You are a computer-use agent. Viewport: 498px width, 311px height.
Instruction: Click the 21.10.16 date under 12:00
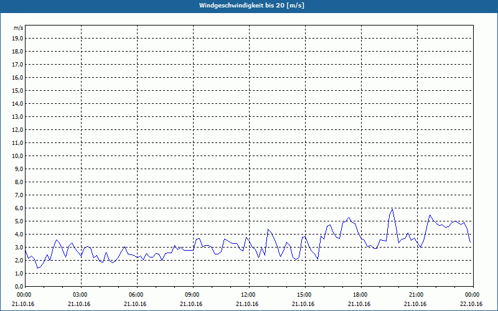point(247,304)
